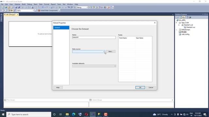Image resolution: width=209 pixels, height=117 pixels.
Task: Click the Save All icon in the toolbar
Action: click(x=19, y=7)
